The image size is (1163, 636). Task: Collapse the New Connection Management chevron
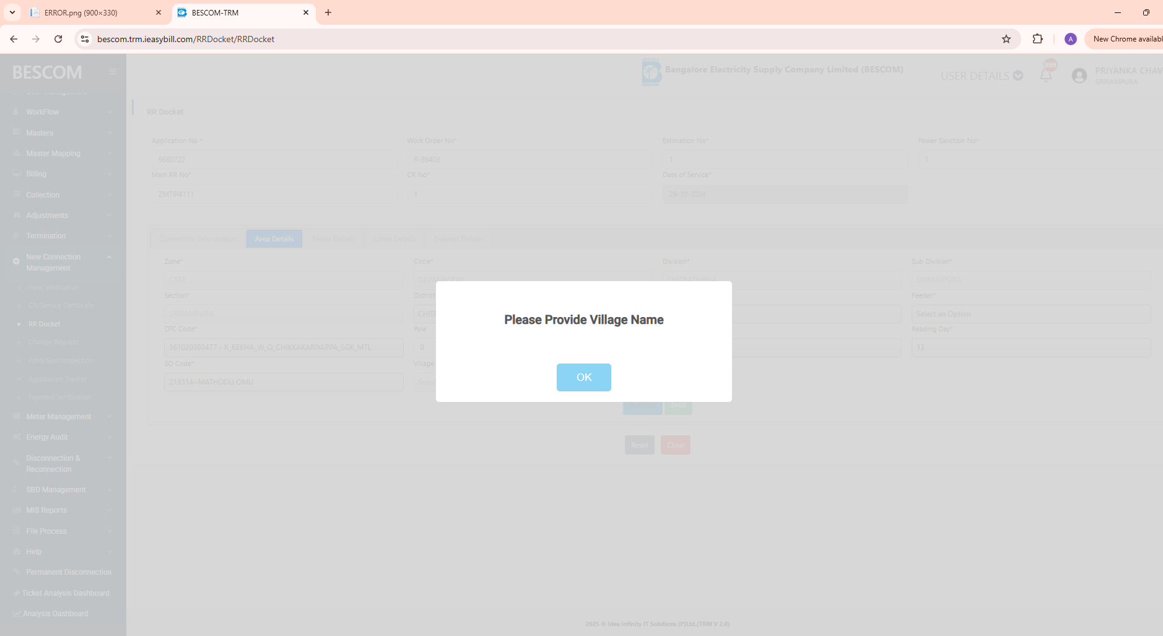click(x=110, y=257)
